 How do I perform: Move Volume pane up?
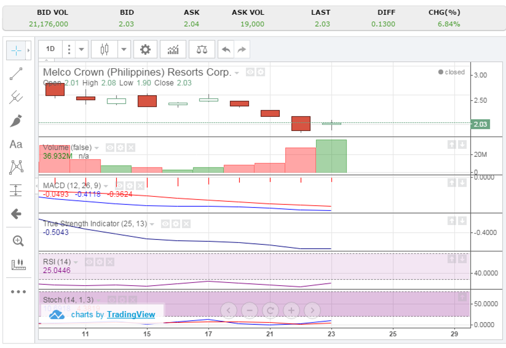(452, 145)
